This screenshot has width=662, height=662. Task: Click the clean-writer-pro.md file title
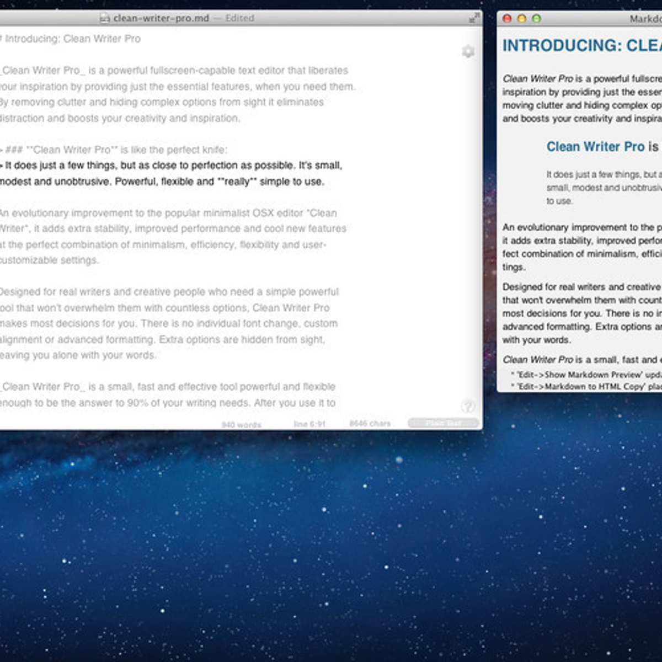point(161,18)
